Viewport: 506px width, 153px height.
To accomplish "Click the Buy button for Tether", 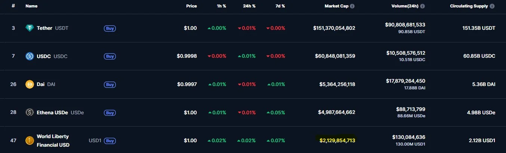I will 110,28.
